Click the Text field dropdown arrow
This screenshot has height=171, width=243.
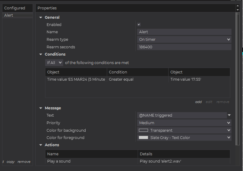229,115
